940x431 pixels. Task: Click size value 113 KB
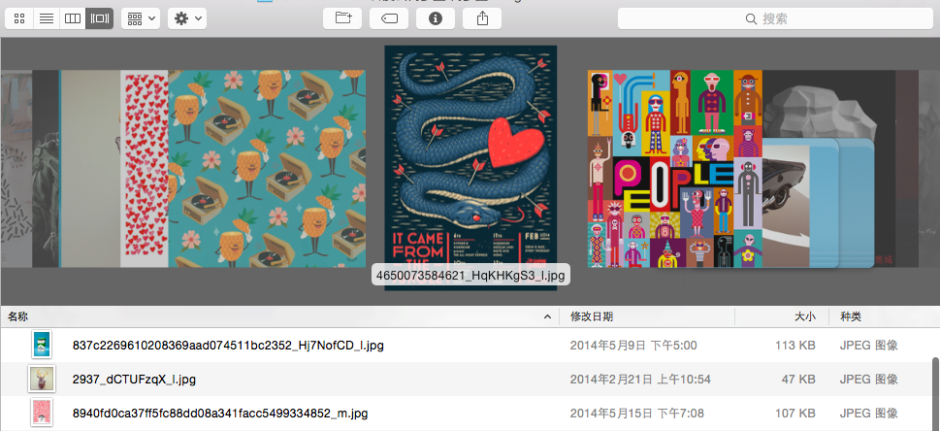tap(794, 346)
